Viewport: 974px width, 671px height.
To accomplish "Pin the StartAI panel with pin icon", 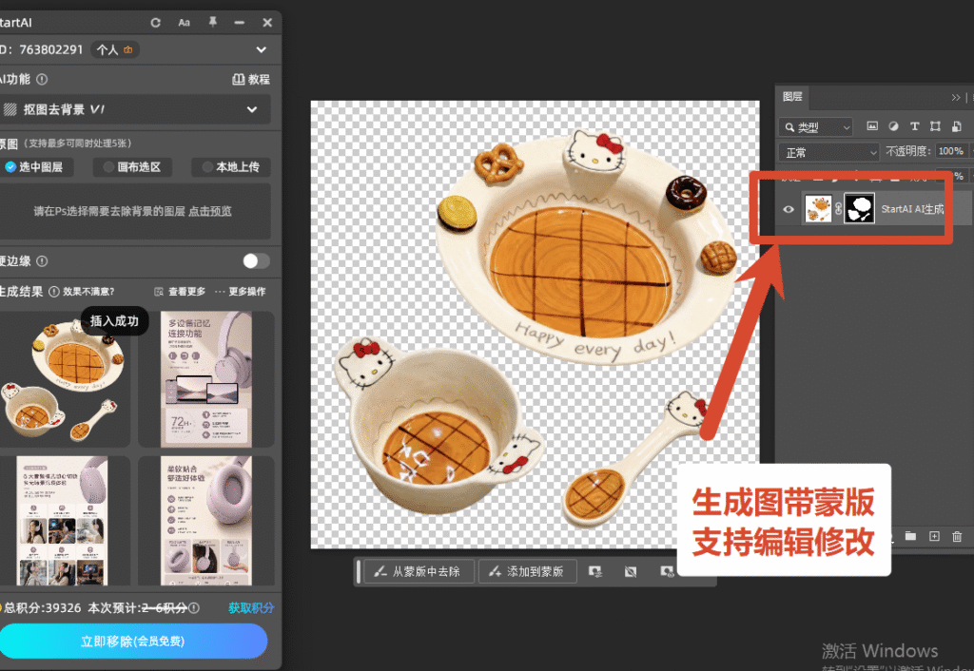I will coord(212,23).
